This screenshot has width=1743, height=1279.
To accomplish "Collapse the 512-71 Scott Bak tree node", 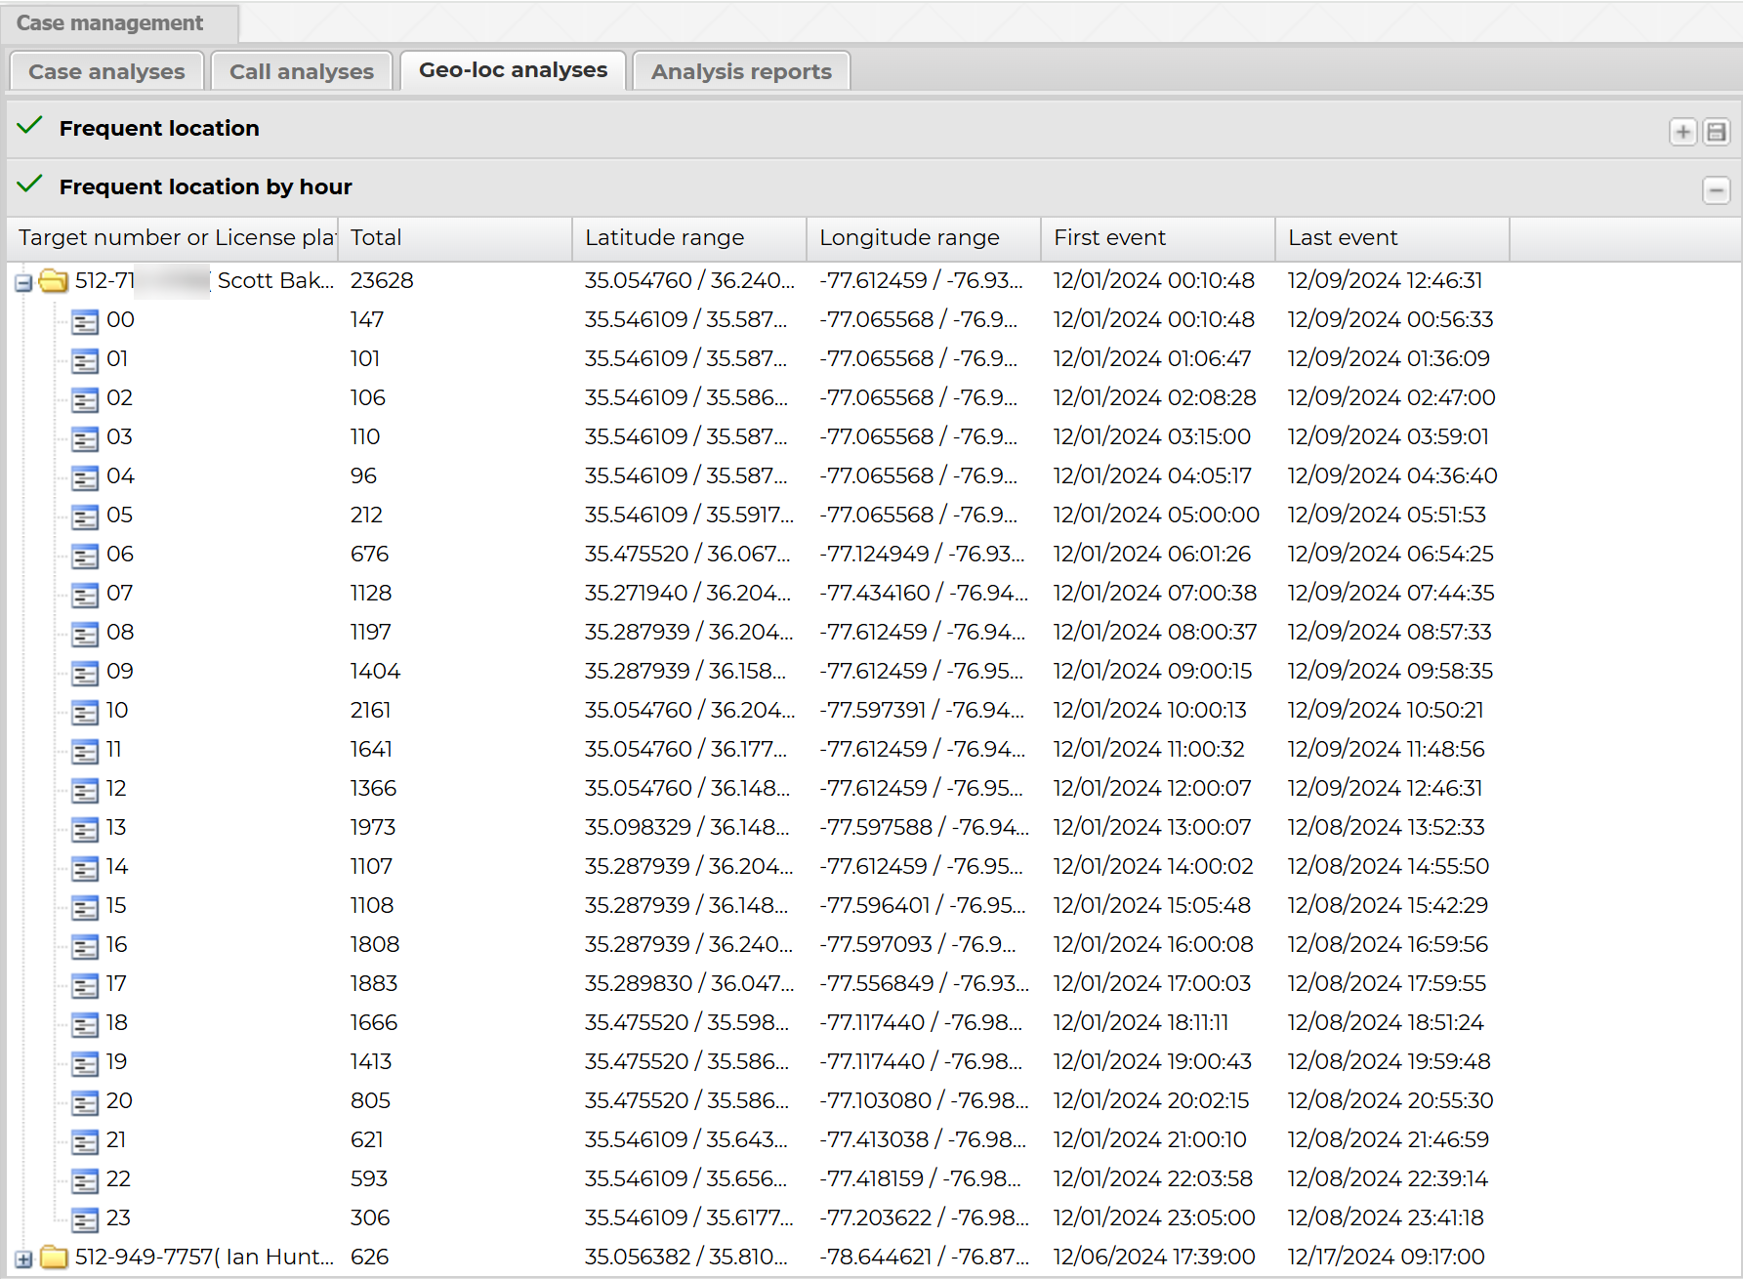I will (23, 283).
